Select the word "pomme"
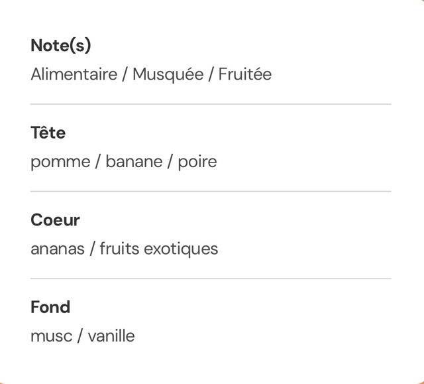Screen dimensions: 424x384 click(x=60, y=162)
